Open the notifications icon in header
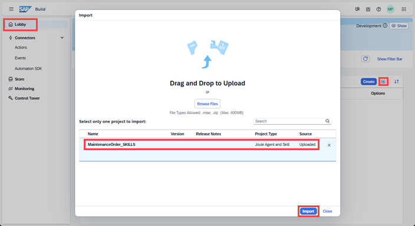Viewport: 415px width, 226px height. [368, 9]
